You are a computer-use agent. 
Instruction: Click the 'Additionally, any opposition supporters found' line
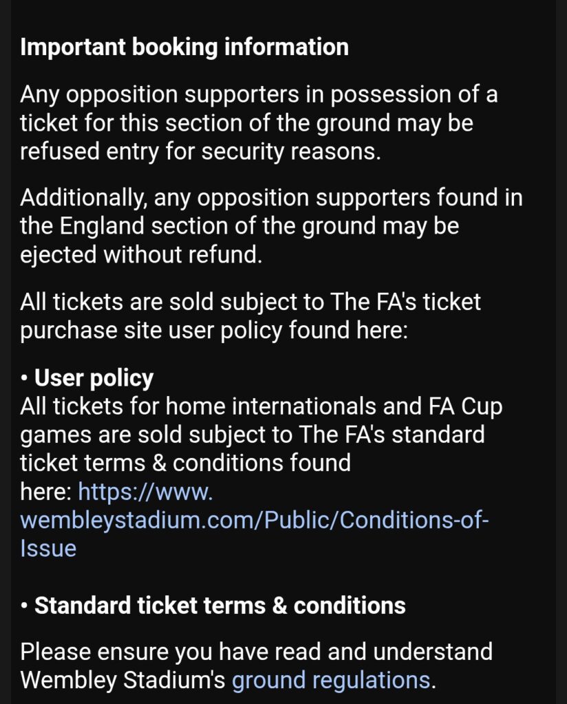(271, 198)
